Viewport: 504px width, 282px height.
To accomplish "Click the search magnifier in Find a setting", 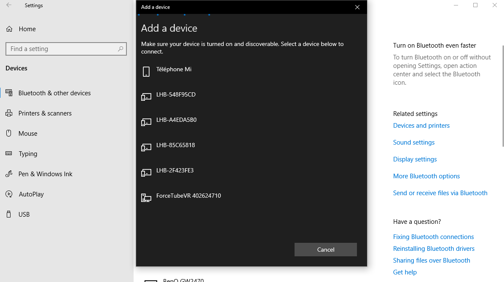I will (121, 49).
